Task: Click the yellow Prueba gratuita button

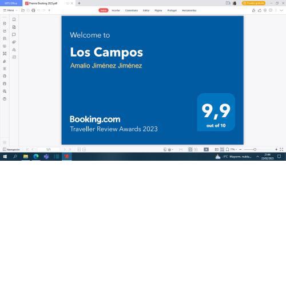Action: [x=253, y=3]
